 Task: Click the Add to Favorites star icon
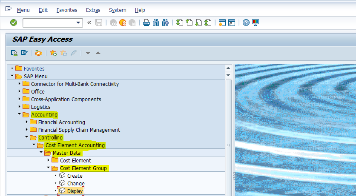pyautogui.click(x=53, y=53)
